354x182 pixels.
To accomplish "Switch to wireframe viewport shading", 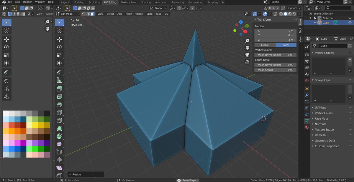I will coord(281,14).
